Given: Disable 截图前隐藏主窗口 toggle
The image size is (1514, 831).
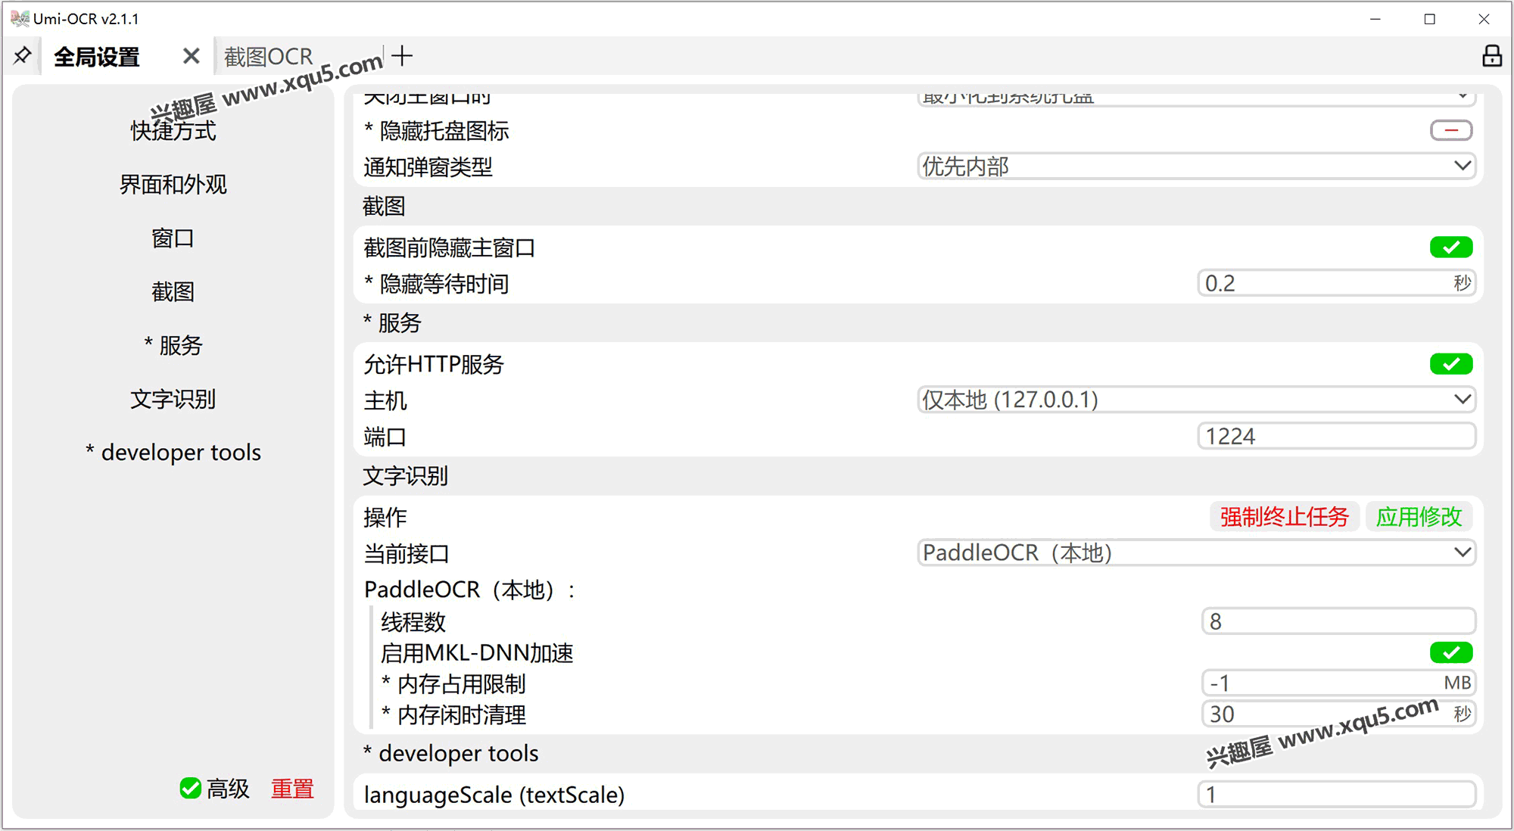Looking at the screenshot, I should (x=1451, y=247).
